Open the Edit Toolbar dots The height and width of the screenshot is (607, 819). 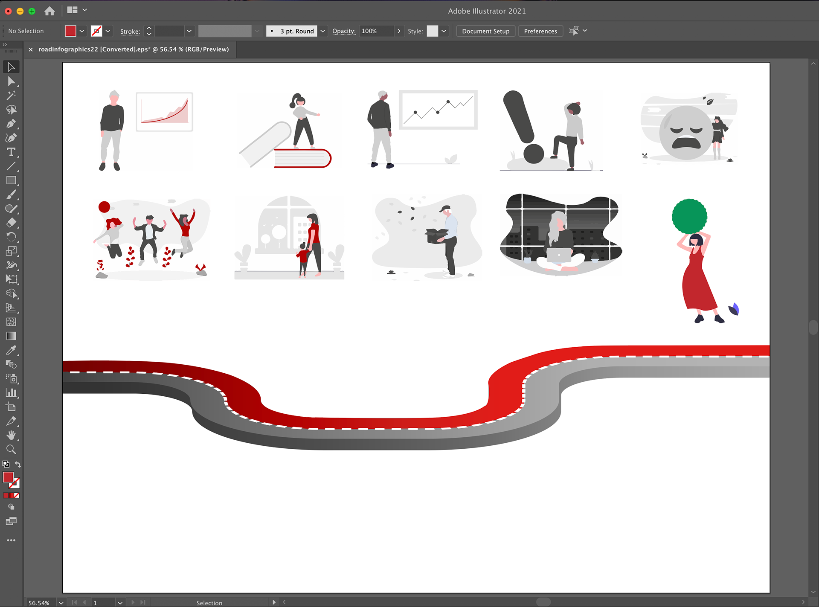[x=12, y=540]
